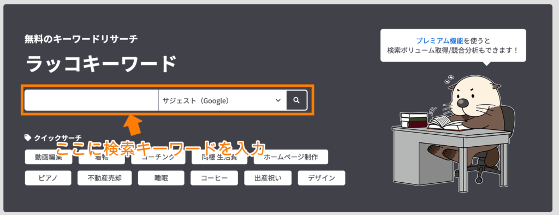The image size is (559, 215).
Task: Click the デザイン quick search tag
Action: tap(321, 178)
